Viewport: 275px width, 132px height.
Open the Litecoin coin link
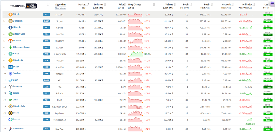pos(17,27)
